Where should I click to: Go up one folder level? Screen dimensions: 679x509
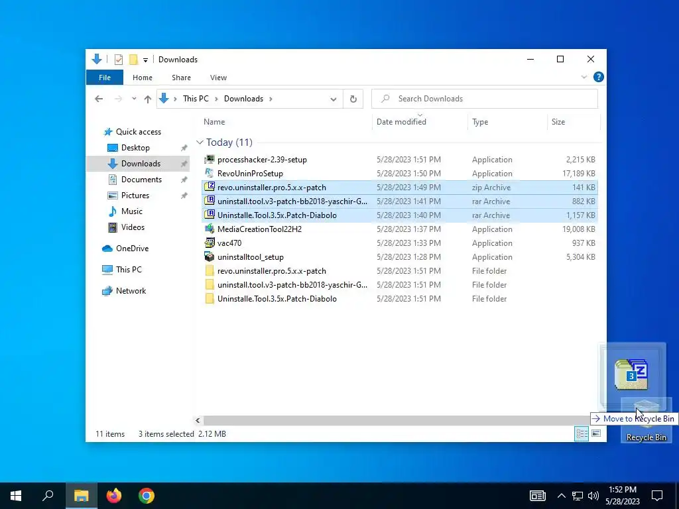[148, 99]
